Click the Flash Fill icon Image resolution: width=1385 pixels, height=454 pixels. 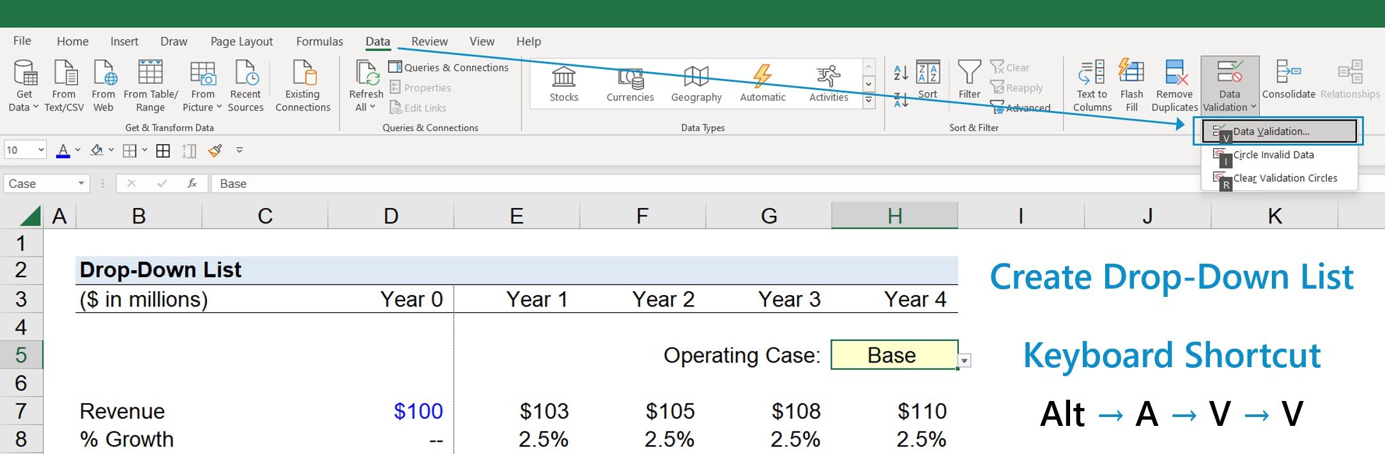coord(1131,73)
